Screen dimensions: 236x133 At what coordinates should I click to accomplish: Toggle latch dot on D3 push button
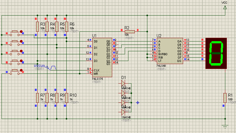coord(21,61)
